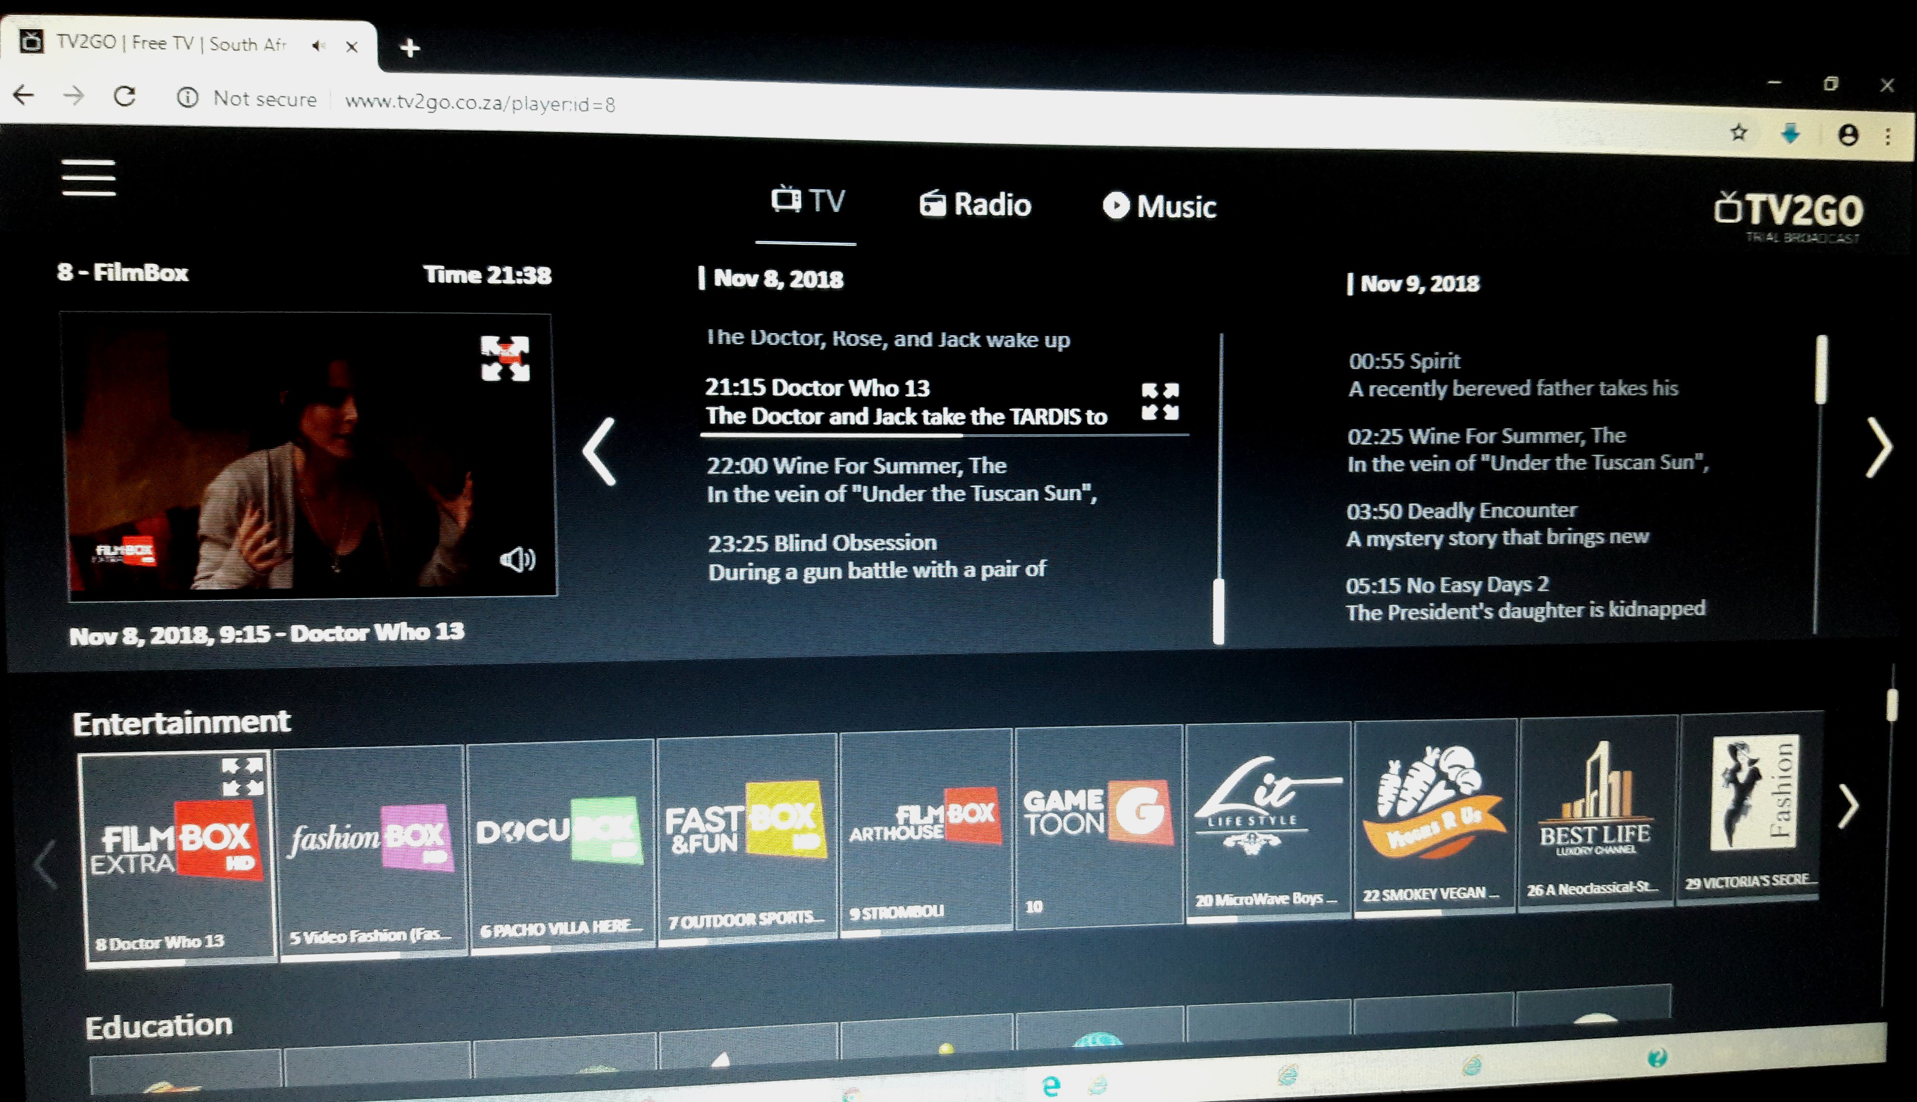Viewport: 1917px width, 1102px height.
Task: Click browser forward button
Action: coord(73,96)
